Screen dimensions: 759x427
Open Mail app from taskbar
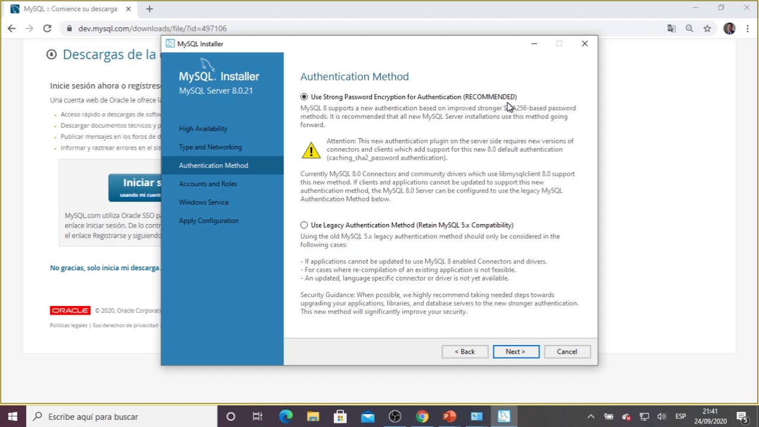pyautogui.click(x=368, y=416)
